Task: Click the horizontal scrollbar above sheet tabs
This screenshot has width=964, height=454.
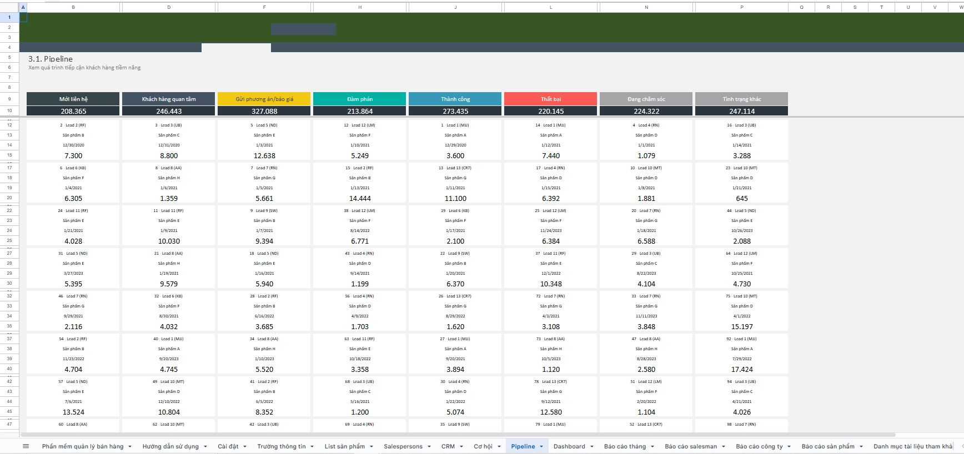Action: 458,435
